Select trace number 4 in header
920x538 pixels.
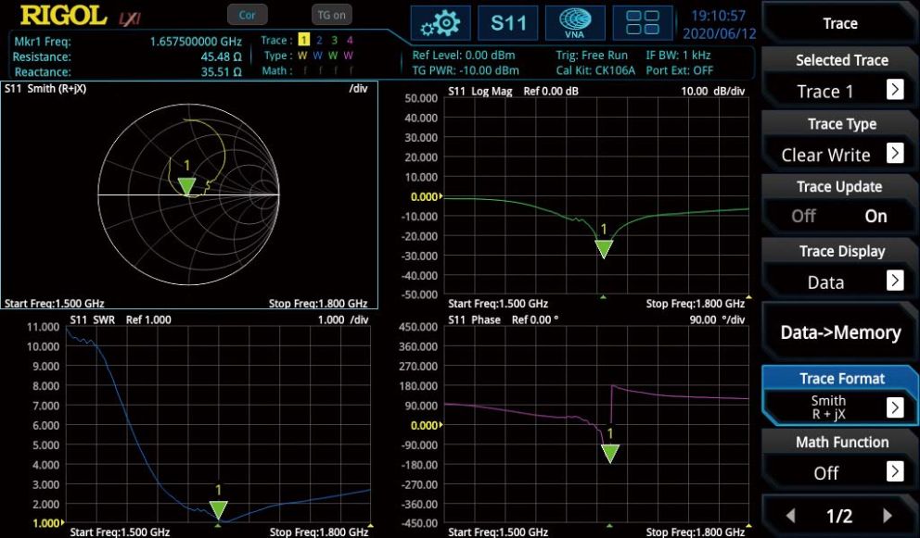click(x=350, y=41)
